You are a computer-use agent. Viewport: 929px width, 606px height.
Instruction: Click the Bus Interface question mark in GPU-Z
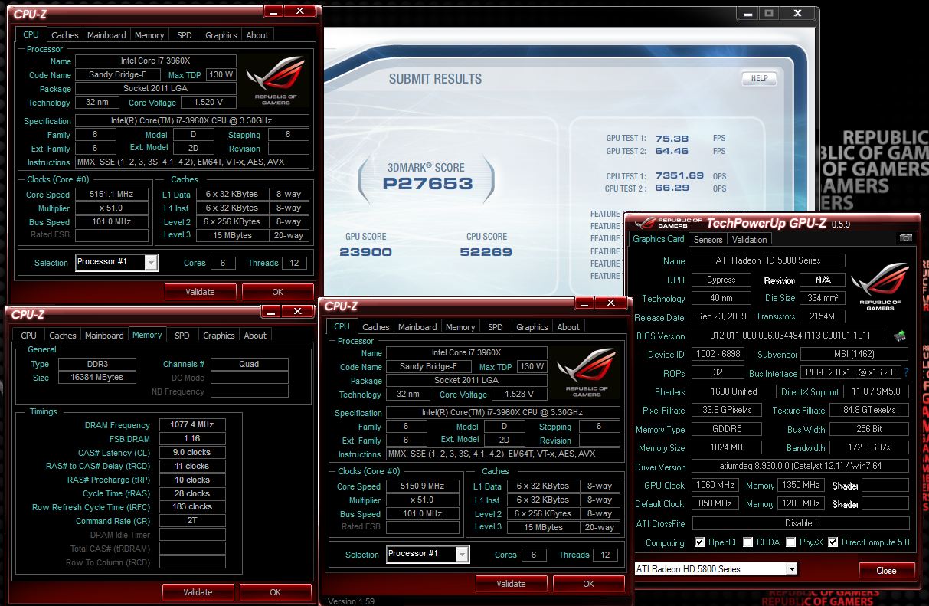point(906,373)
